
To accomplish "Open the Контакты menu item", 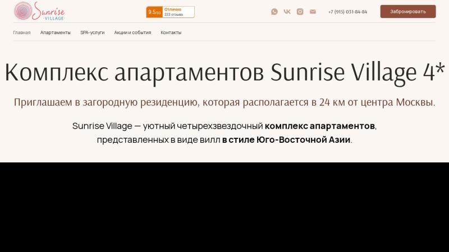I will tap(171, 32).
